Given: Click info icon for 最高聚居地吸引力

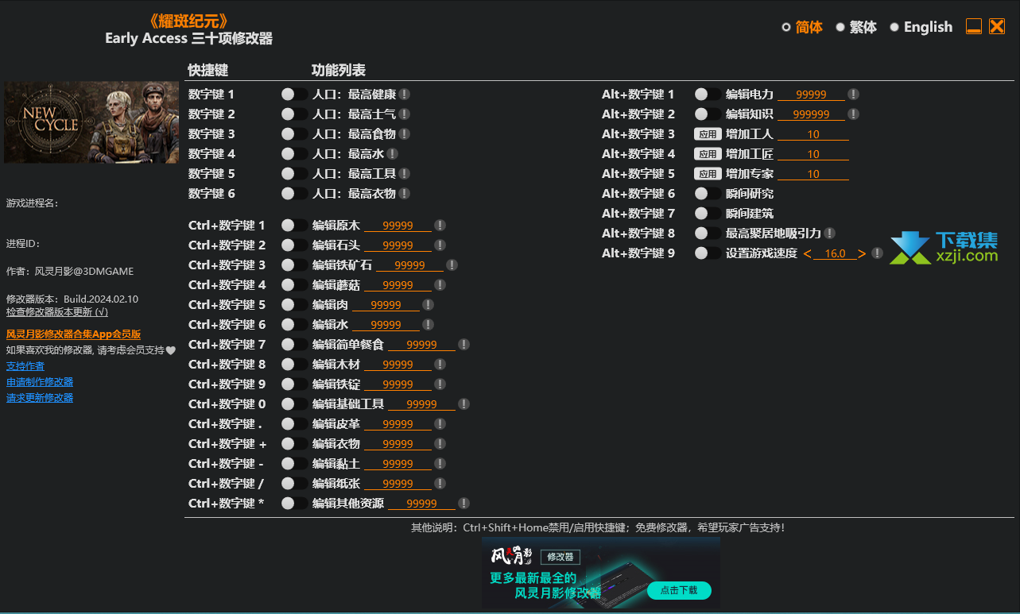Looking at the screenshot, I should (x=829, y=233).
